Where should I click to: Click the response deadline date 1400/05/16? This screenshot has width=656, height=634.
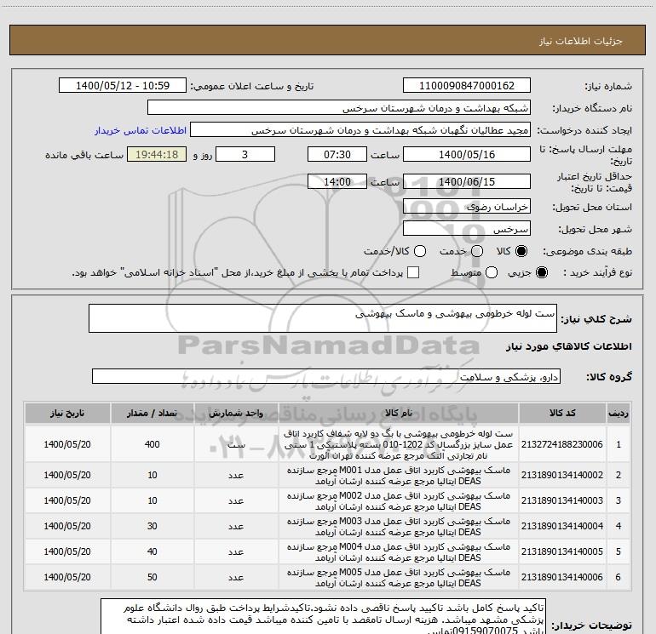[467, 154]
